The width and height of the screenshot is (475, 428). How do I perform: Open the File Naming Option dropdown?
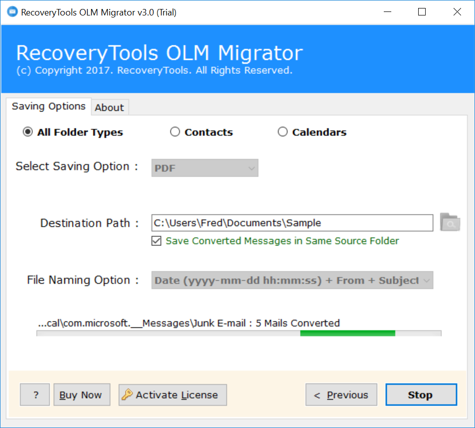tap(293, 280)
